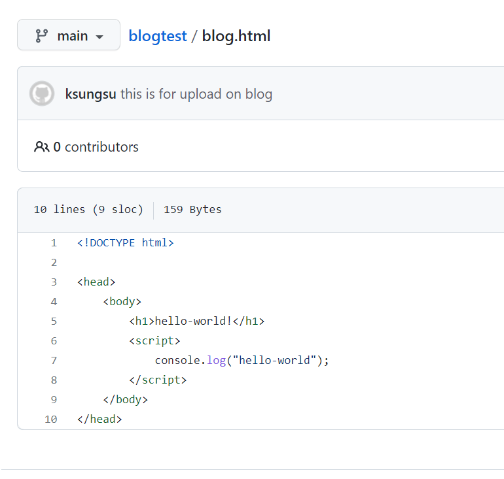This screenshot has height=479, width=504.
Task: Open the main branch dropdown caret
Action: point(99,37)
